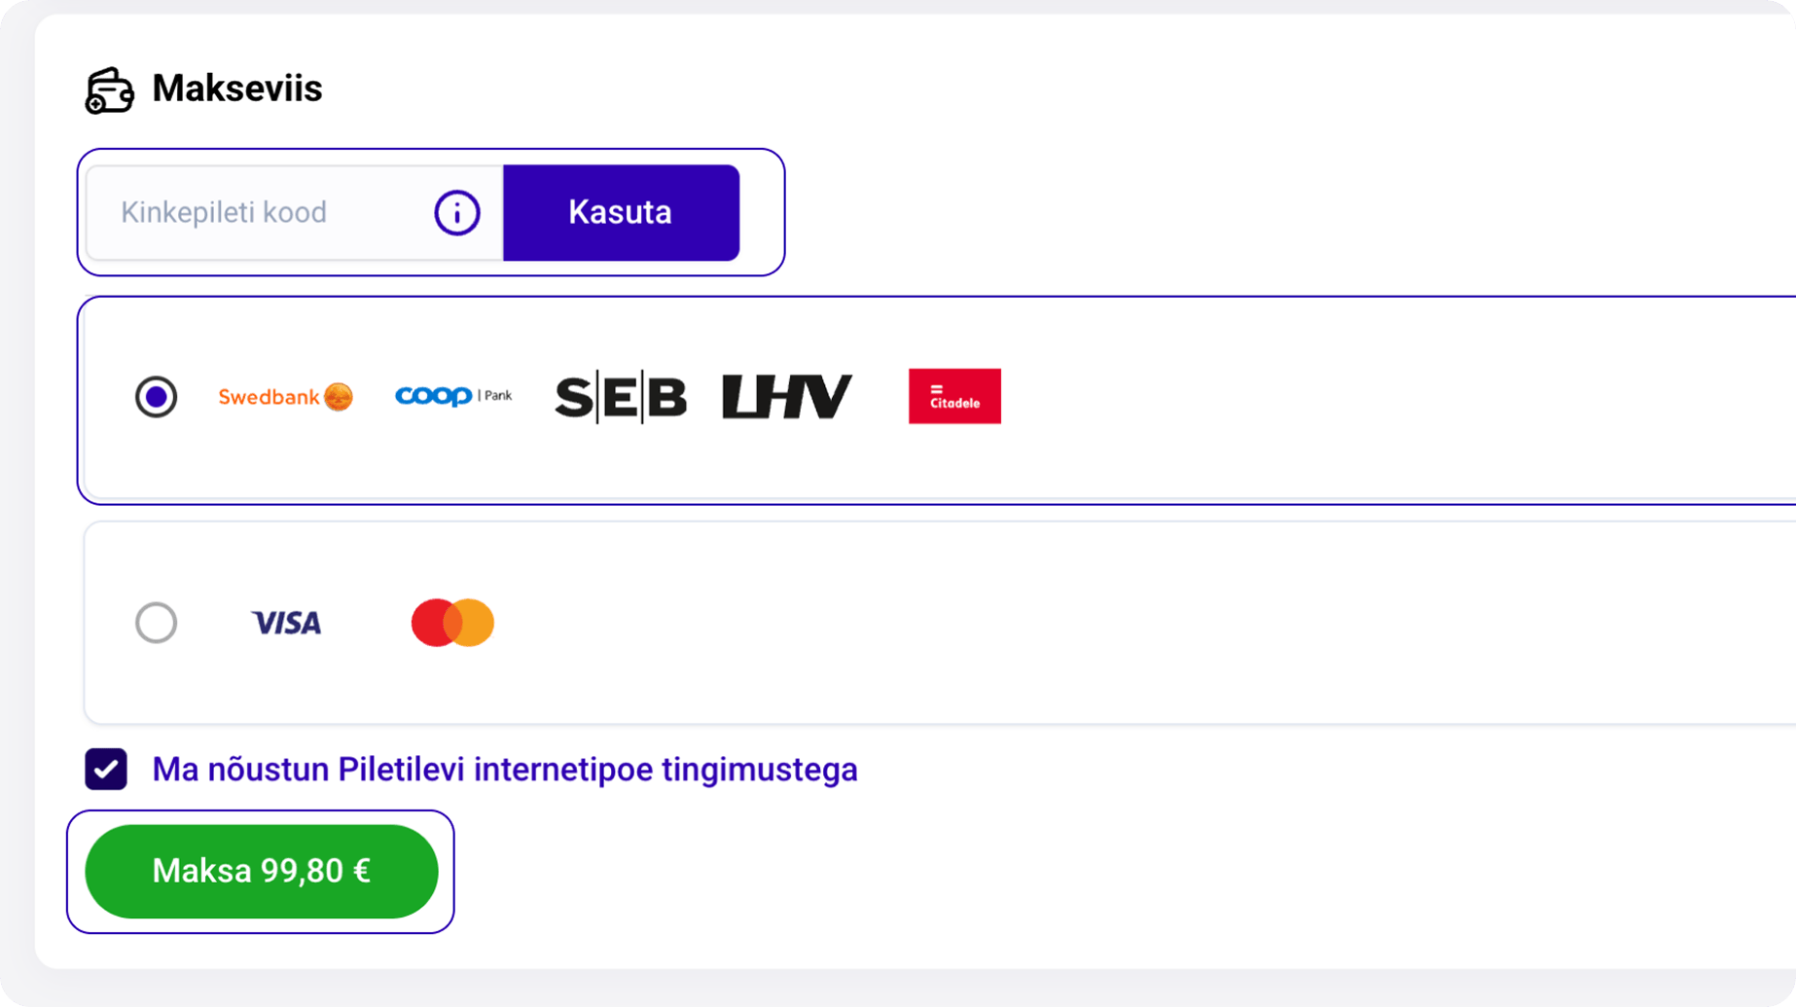
Task: Focus the Kinkepileti kood input field
Action: (263, 212)
